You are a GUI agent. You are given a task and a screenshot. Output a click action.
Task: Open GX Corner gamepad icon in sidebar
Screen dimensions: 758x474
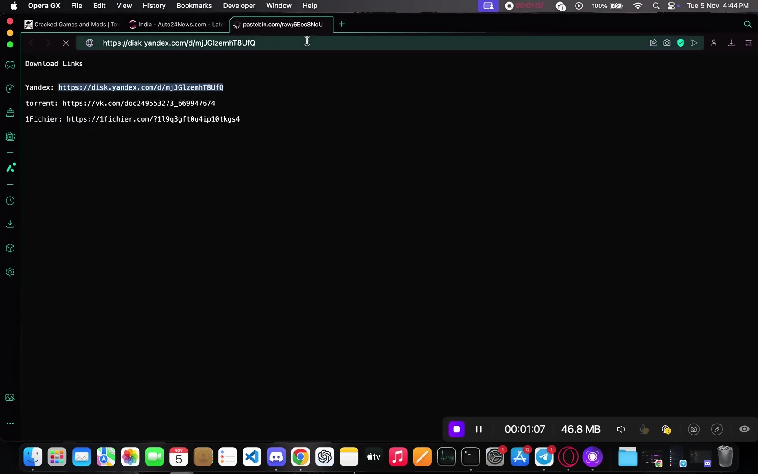tap(10, 65)
